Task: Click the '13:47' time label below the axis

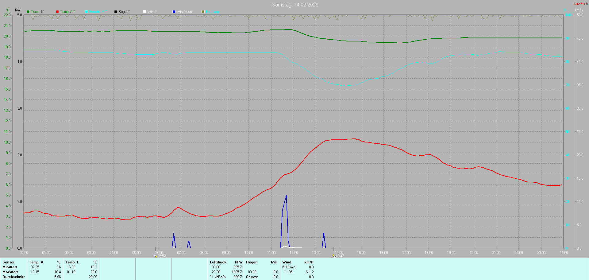Action: (x=340, y=256)
